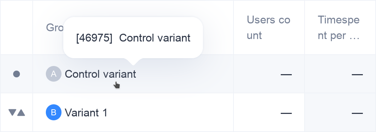The width and height of the screenshot is (376, 132).
Task: Click the [46975] Control variant tooltip
Action: click(x=133, y=38)
